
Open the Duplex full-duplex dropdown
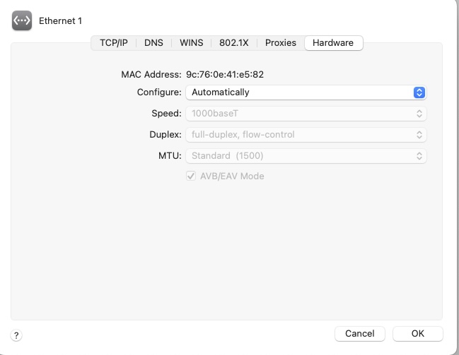coord(305,134)
